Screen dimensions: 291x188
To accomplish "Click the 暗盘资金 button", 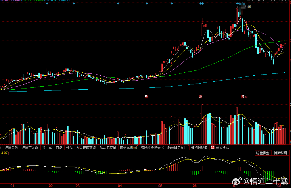I will click(x=263, y=153).
